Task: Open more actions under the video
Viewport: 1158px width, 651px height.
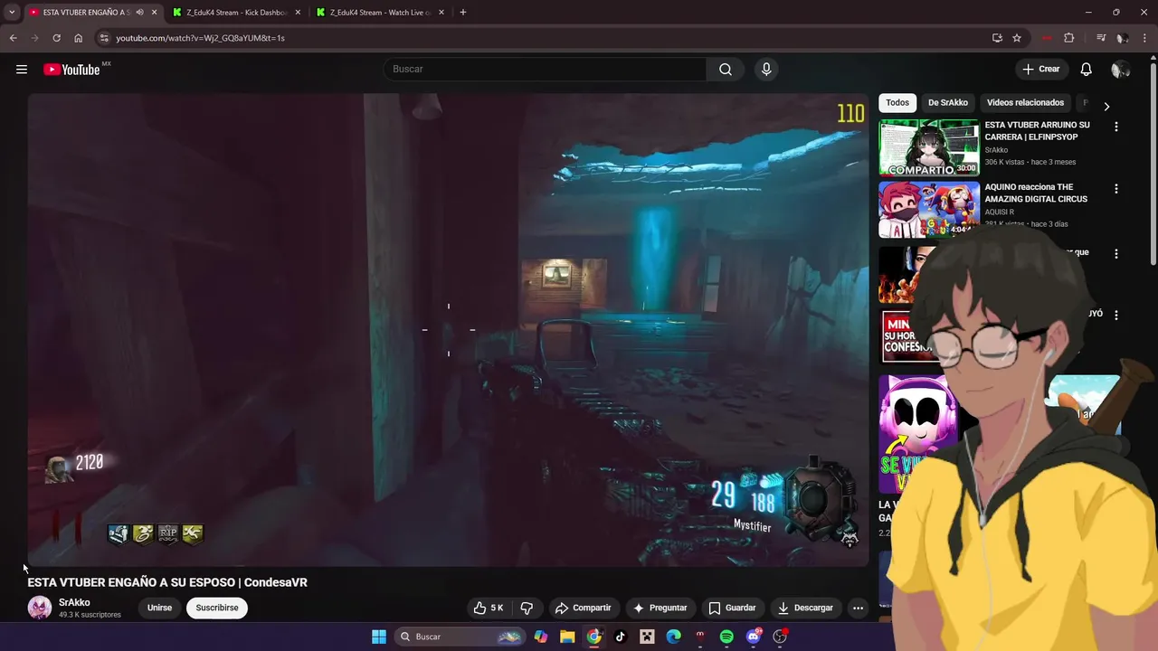Action: pos(858,608)
